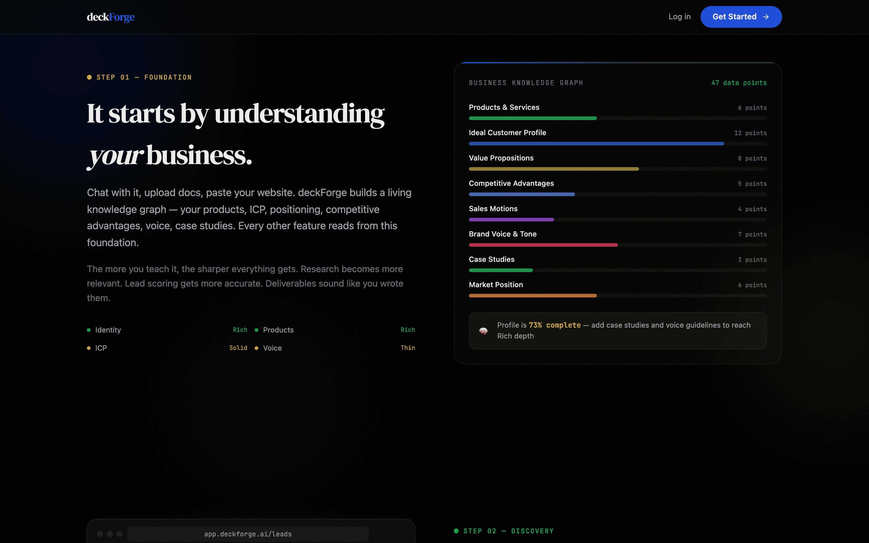
Task: Click the 'Case Studies' label
Action: click(x=491, y=259)
